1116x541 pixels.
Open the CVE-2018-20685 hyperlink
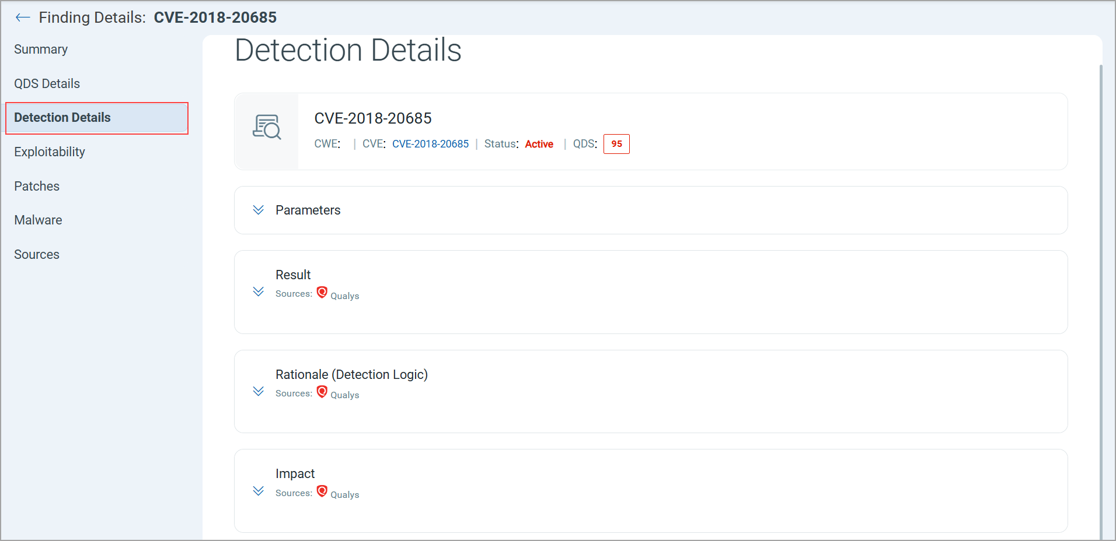coord(430,144)
